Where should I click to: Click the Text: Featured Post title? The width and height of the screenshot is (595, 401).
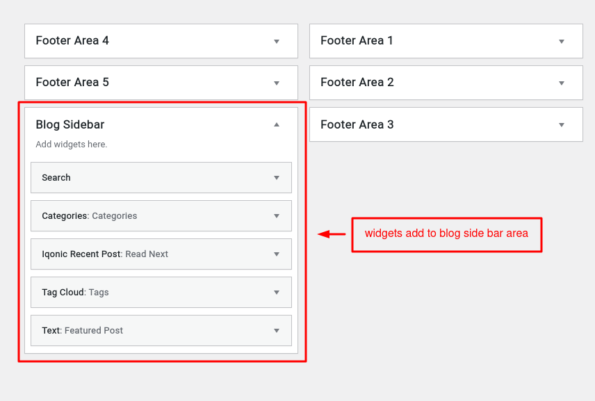coord(82,330)
